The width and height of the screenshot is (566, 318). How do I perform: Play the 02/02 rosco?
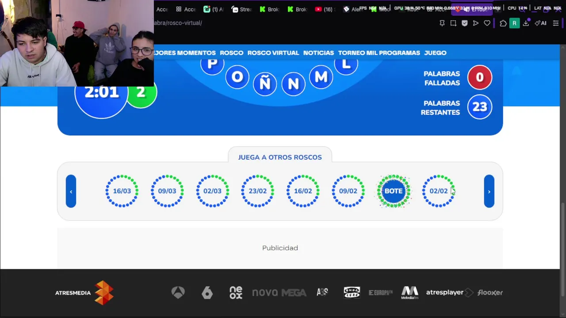tap(439, 191)
